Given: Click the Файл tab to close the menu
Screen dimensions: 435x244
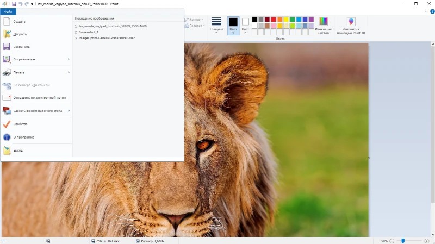Looking at the screenshot, I should 8,11.
